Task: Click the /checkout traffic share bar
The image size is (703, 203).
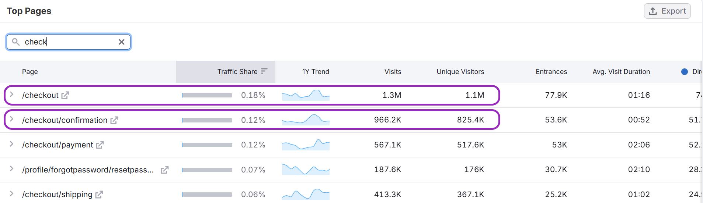Action: (x=207, y=95)
